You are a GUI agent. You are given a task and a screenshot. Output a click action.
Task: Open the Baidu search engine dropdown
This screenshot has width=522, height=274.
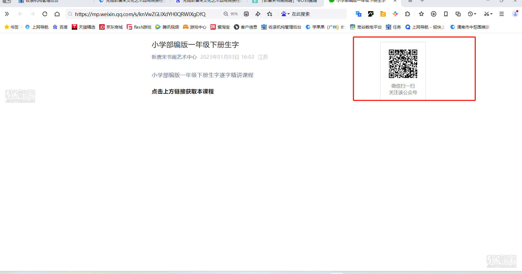coord(285,14)
